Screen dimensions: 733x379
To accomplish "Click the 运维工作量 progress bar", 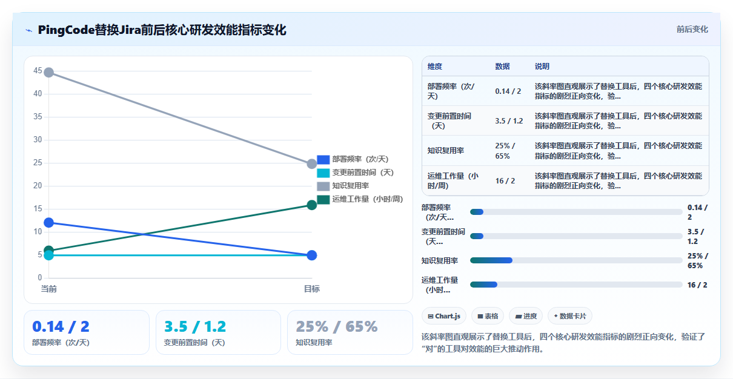I will pyautogui.click(x=576, y=285).
